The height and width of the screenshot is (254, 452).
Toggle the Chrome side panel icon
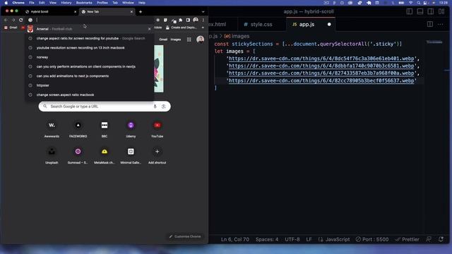[x=188, y=20]
